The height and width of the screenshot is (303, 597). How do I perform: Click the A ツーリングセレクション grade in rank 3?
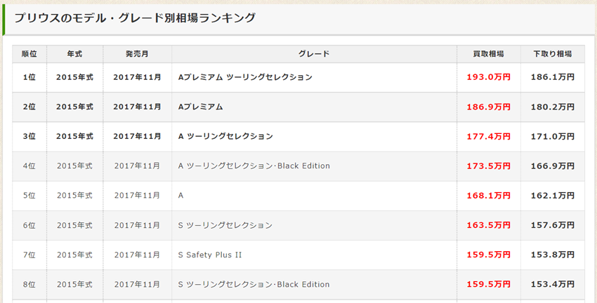tap(225, 136)
